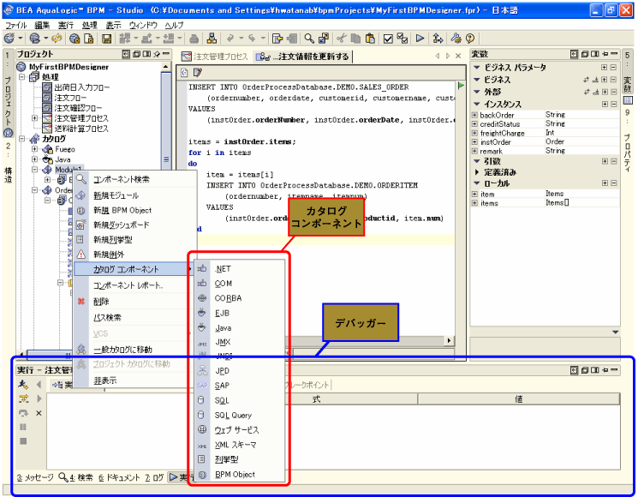638x497 pixels.
Task: Click the magnifier search toolbar icon
Action: tap(309, 39)
